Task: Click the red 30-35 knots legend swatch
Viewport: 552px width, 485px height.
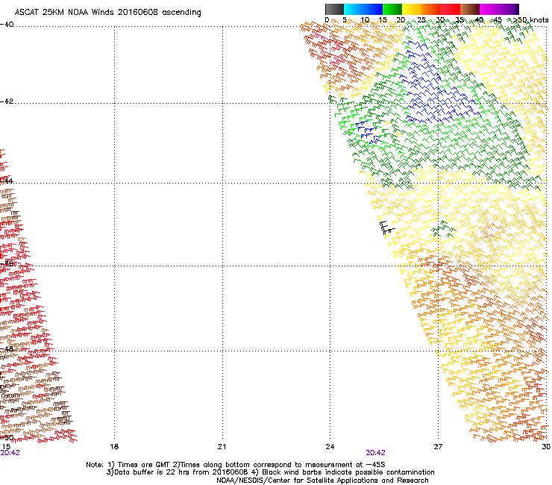Action: pos(451,9)
